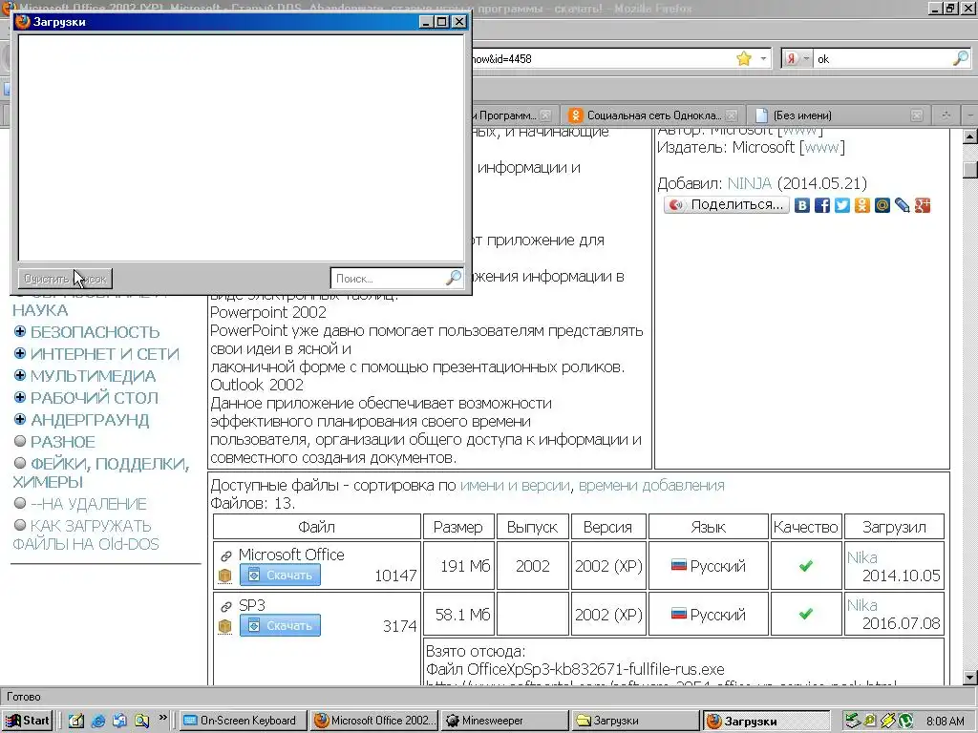Viewport: 978px width, 733px height.
Task: Click the page scrollbar up arrow
Action: point(970,136)
